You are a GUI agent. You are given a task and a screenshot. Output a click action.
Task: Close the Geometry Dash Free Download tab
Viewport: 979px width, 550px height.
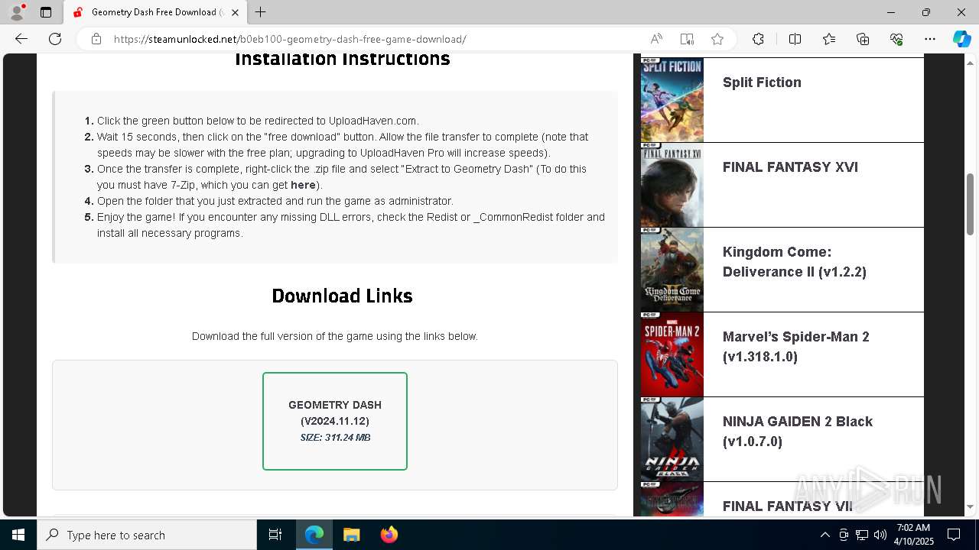point(236,12)
